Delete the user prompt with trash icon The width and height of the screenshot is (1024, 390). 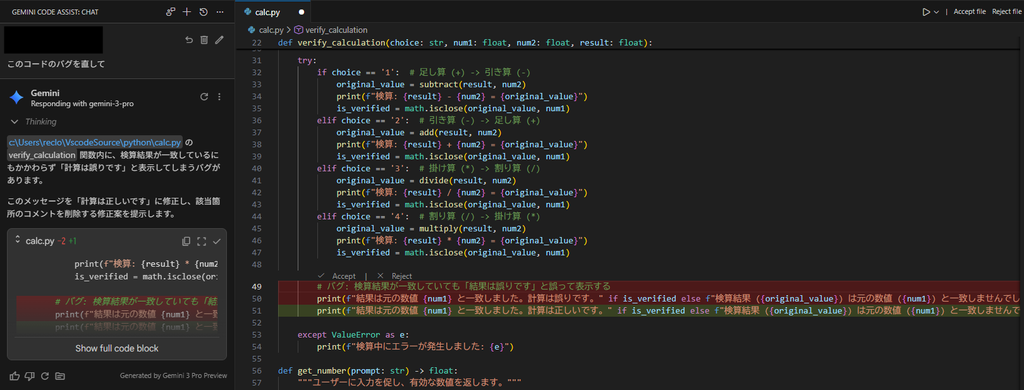pos(204,40)
